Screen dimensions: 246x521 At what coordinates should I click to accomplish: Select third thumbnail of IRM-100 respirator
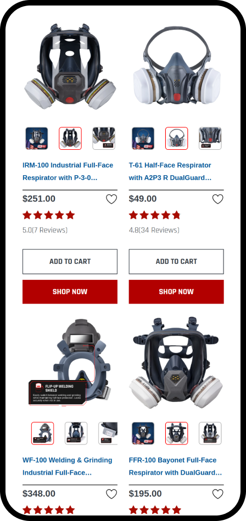click(104, 138)
